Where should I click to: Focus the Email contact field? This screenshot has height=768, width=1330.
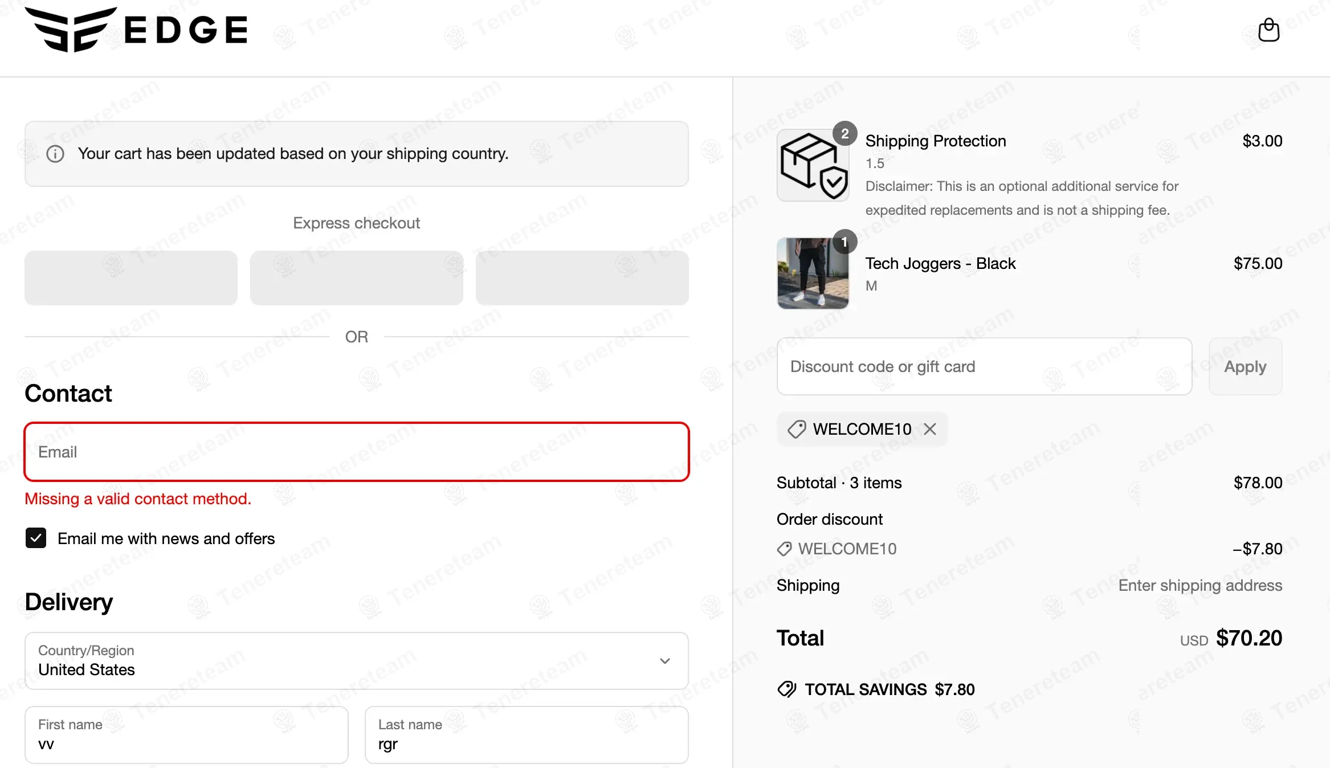coord(356,452)
